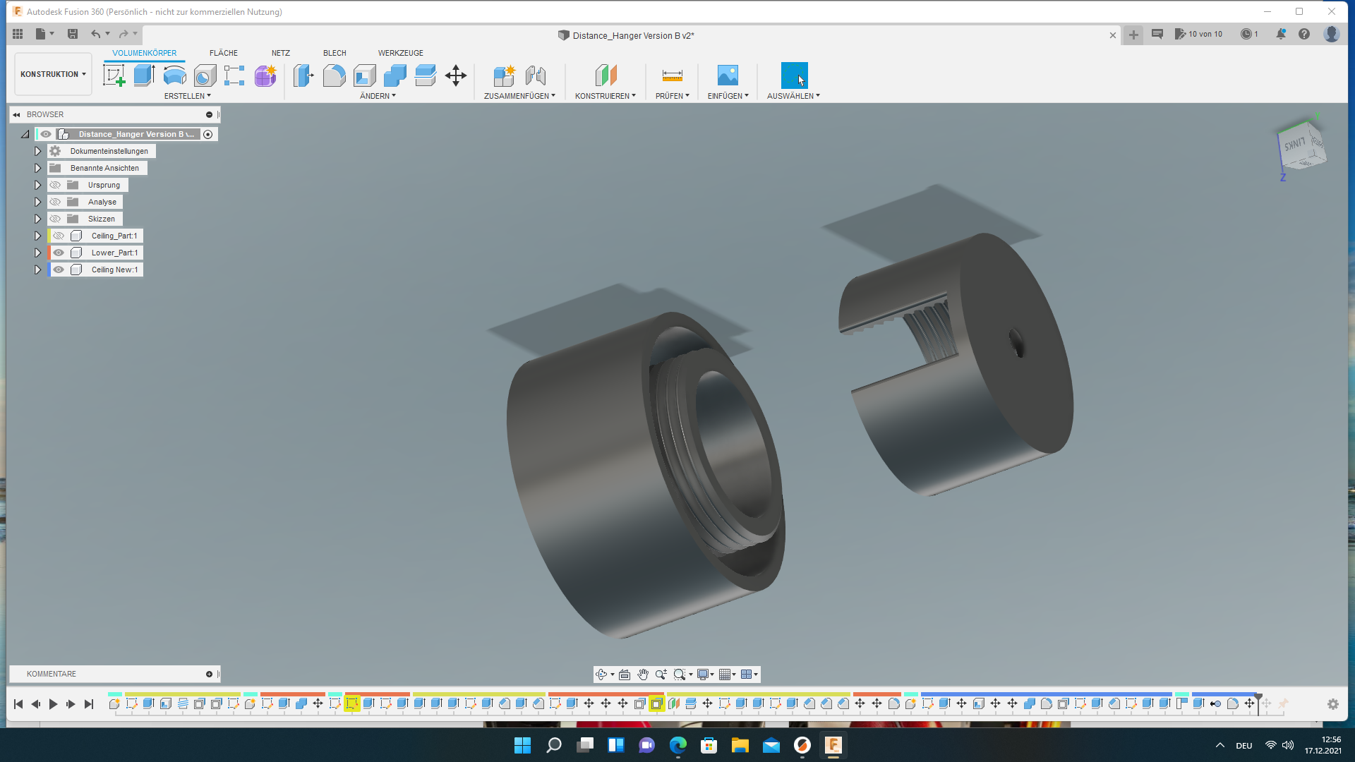Select the Shell tool
The height and width of the screenshot is (762, 1355).
click(x=364, y=75)
